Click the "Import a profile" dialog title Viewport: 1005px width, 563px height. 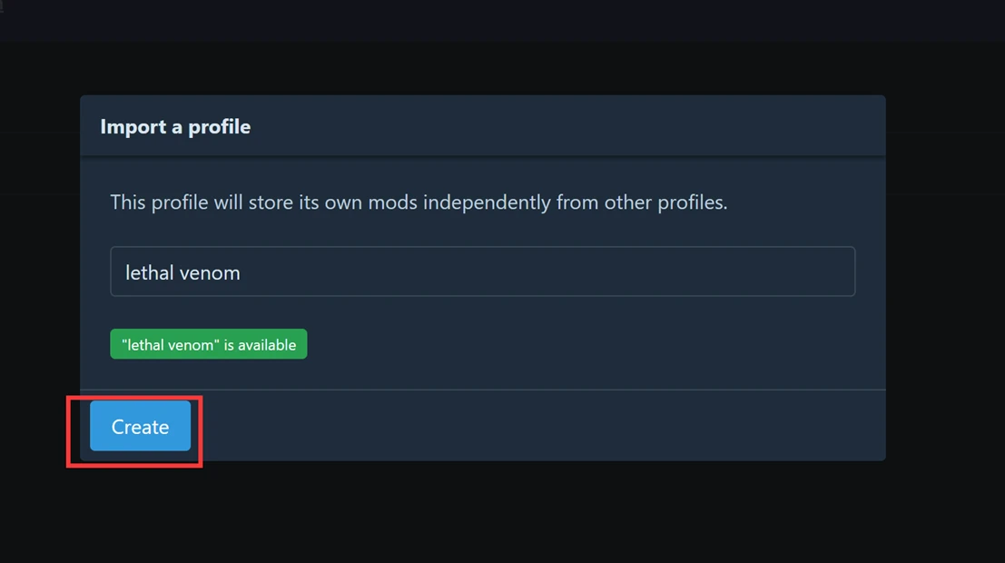[175, 126]
